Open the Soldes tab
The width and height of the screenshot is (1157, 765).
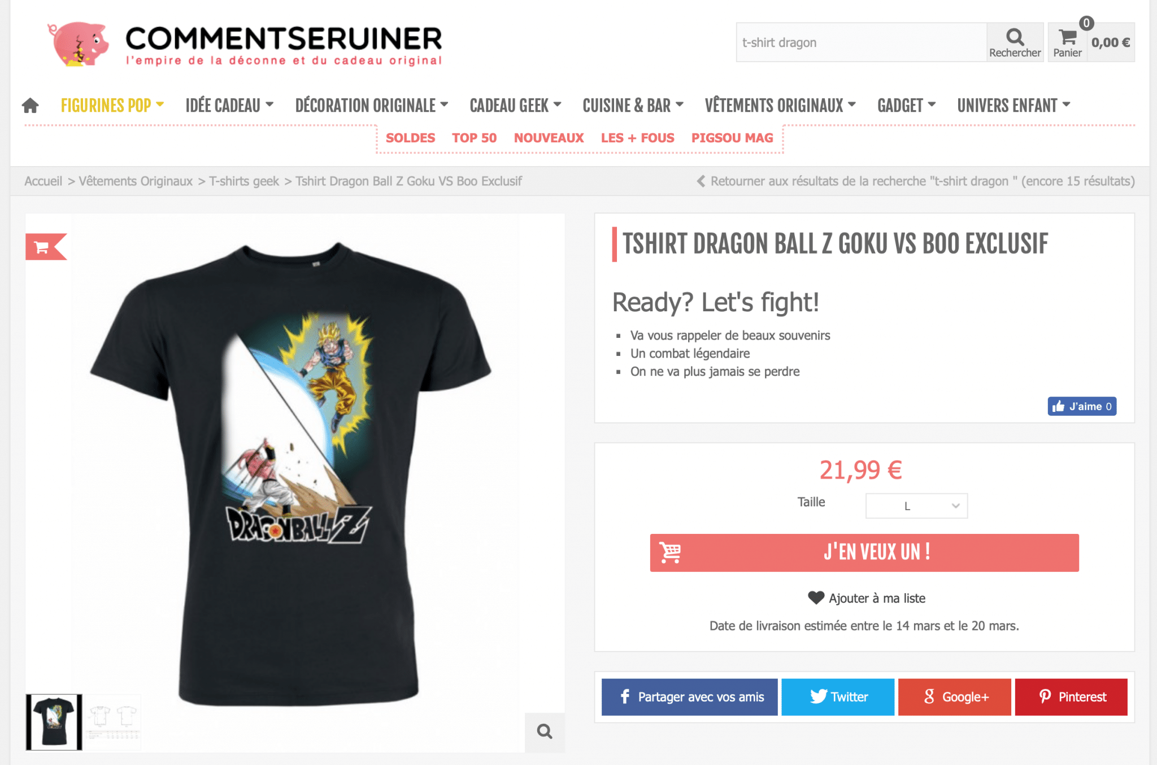(x=410, y=138)
